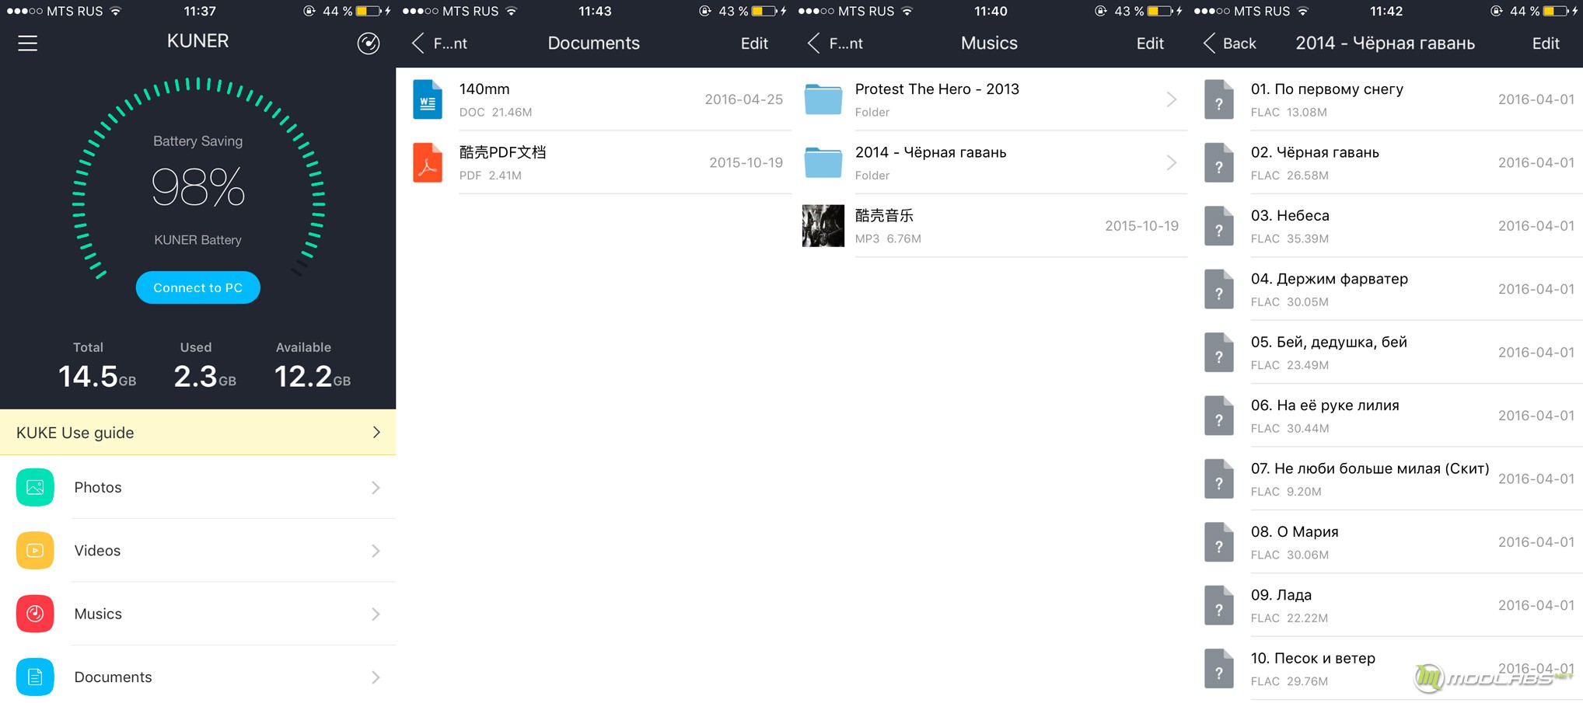Tap file icon for 02. Чёрная гавань
1583x703 pixels.
[1219, 162]
